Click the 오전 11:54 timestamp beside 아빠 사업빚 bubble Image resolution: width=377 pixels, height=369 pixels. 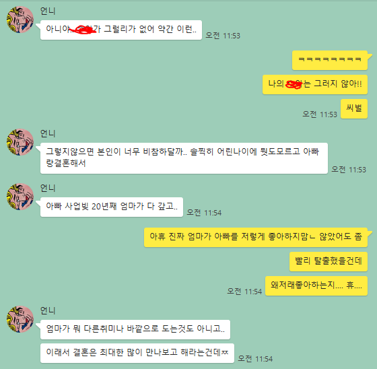204,213
